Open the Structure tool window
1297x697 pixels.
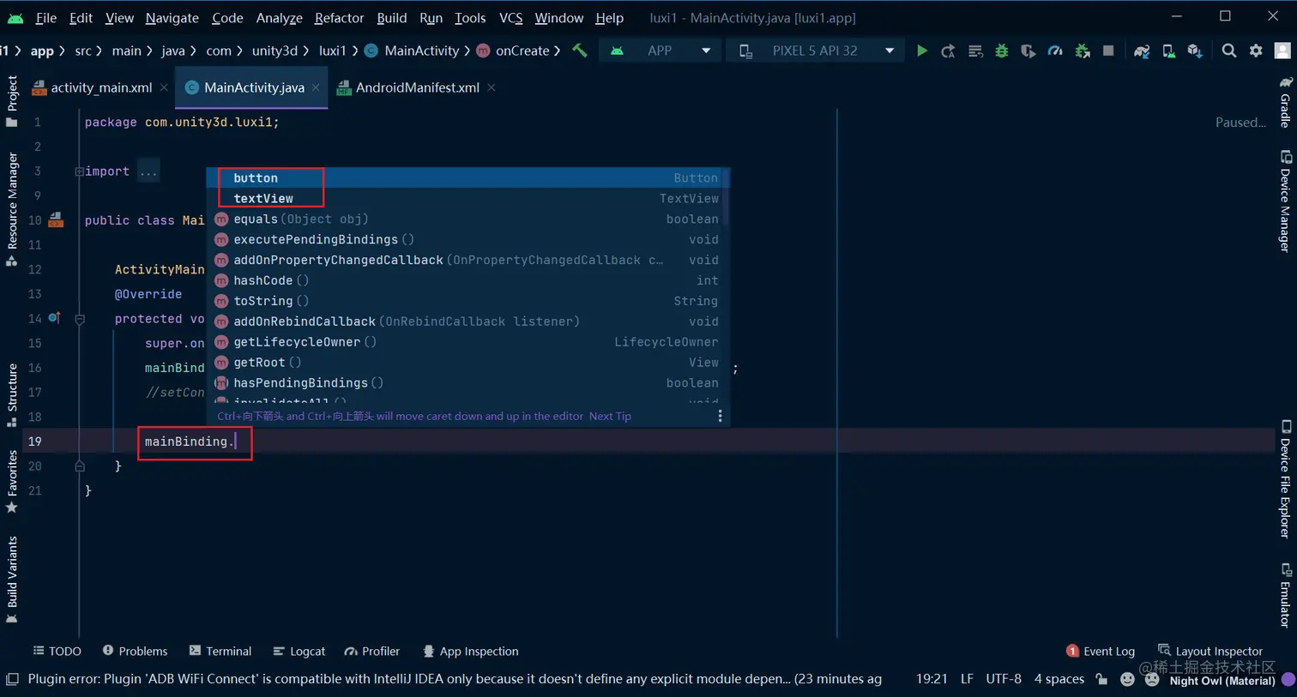coord(12,394)
